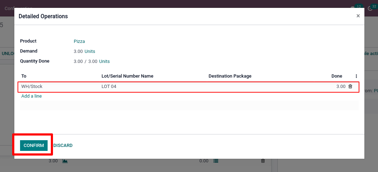This screenshot has height=172, width=378.
Task: Close the Detailed Operations dialog
Action: pos(358,16)
